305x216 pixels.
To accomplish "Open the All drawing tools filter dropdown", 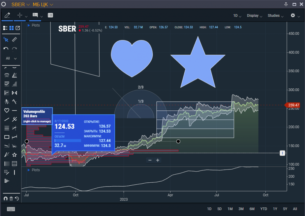I will pos(11,58).
